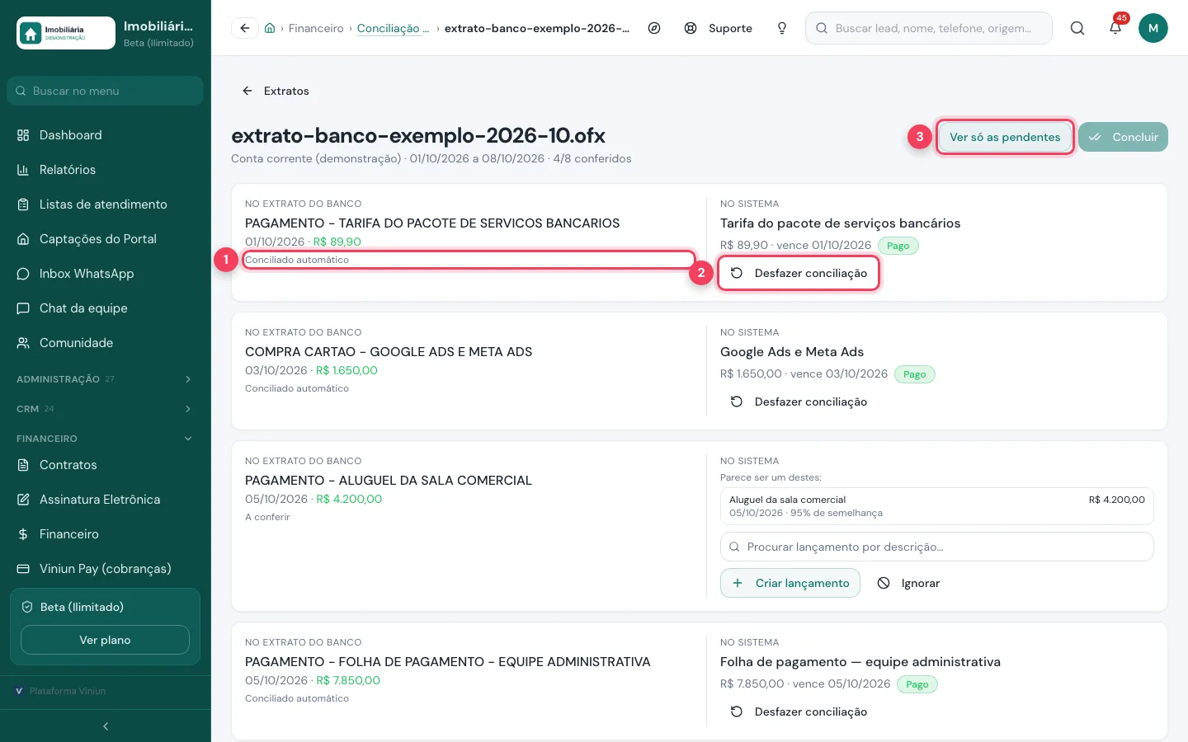
Task: Select suggested match Aluguel da sala comercial
Action: [937, 506]
